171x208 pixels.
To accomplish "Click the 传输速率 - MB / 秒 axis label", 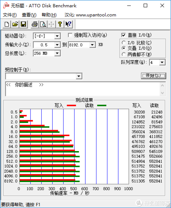I will 70,193.
